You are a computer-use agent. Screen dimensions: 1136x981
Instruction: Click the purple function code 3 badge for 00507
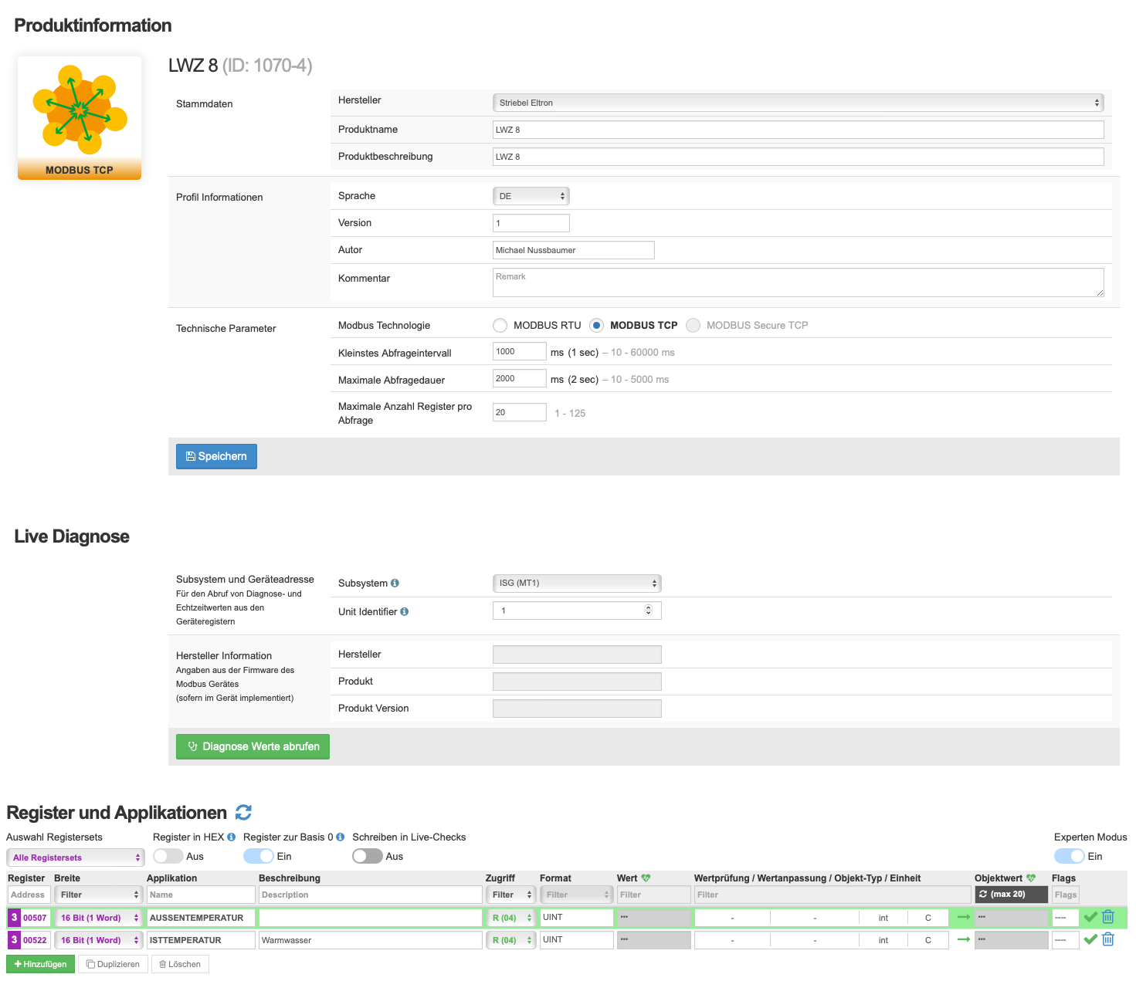[14, 918]
